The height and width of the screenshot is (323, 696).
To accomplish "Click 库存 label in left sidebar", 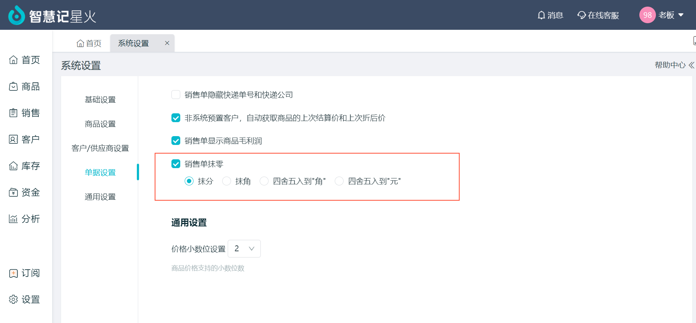I will tap(31, 166).
